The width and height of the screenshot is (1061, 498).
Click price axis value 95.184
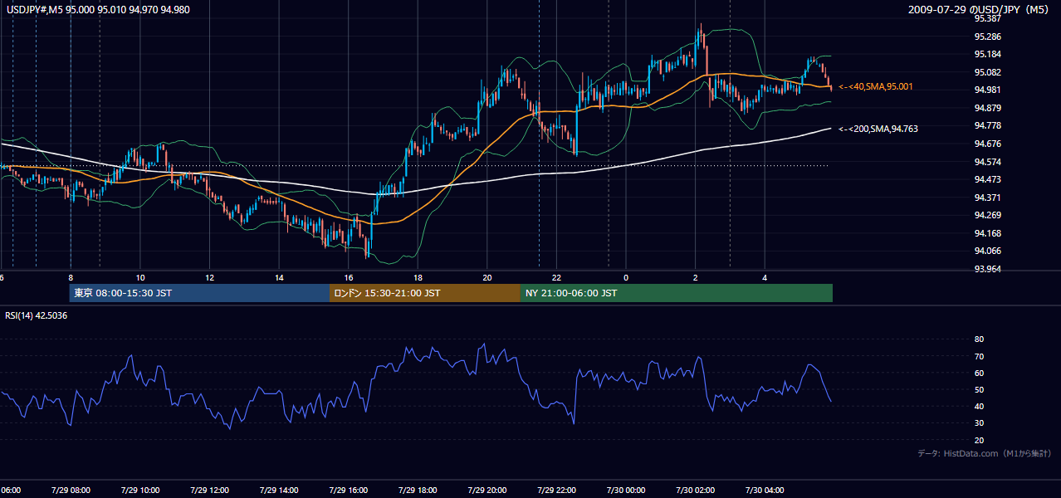987,55
